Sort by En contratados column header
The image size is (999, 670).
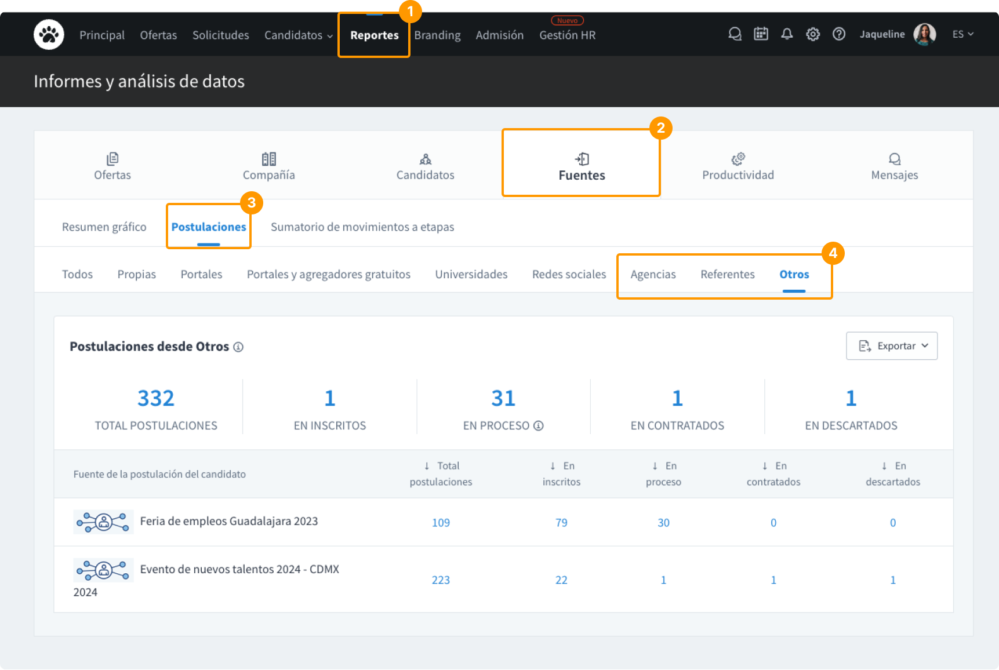click(773, 474)
